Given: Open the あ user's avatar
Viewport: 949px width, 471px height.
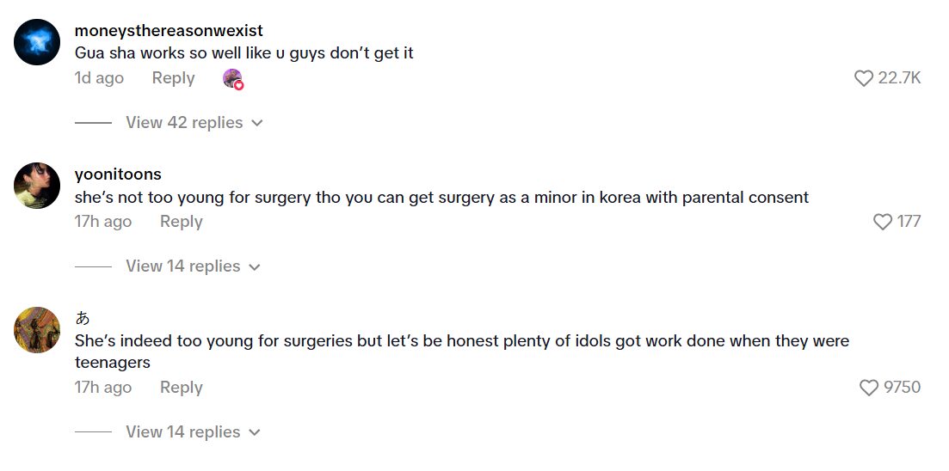Looking at the screenshot, I should tap(38, 329).
